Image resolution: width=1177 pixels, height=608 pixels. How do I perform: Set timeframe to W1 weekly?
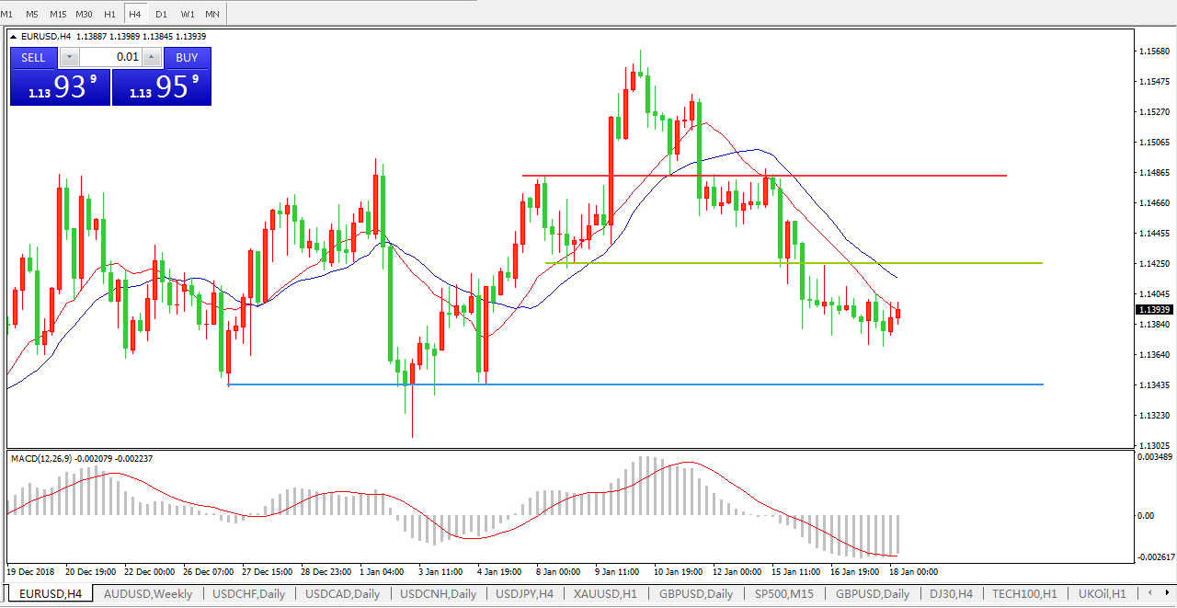(x=187, y=14)
